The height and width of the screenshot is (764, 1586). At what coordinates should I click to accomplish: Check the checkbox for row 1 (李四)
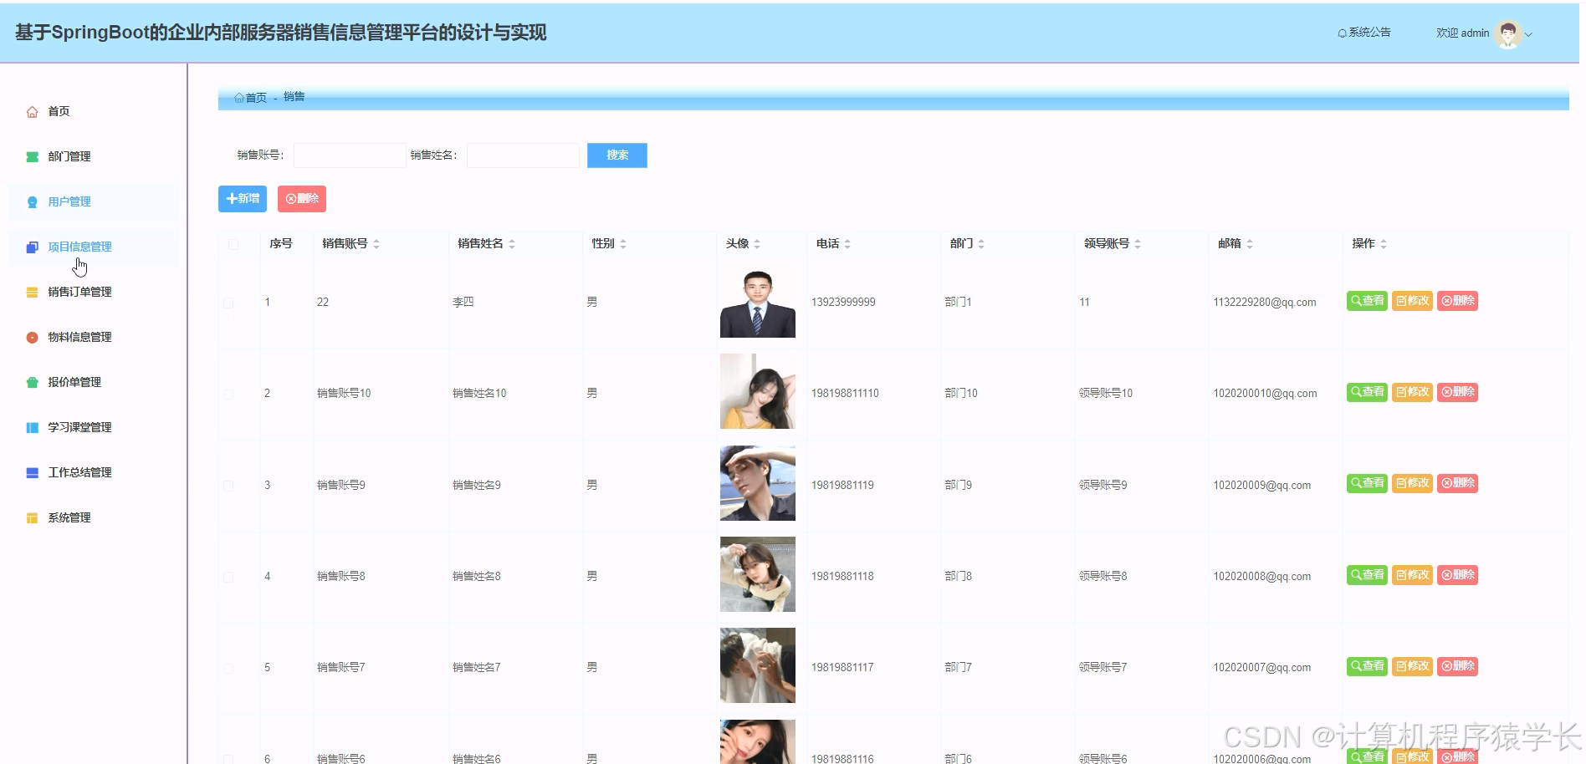tap(228, 303)
